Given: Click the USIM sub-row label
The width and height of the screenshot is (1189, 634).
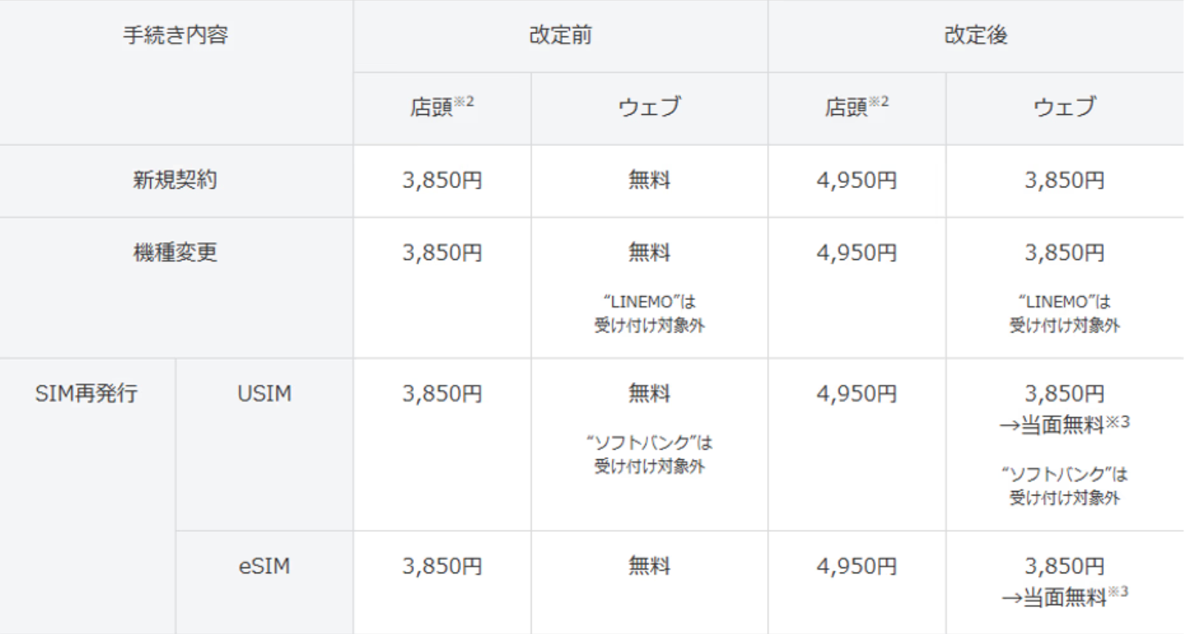Looking at the screenshot, I should tap(264, 393).
